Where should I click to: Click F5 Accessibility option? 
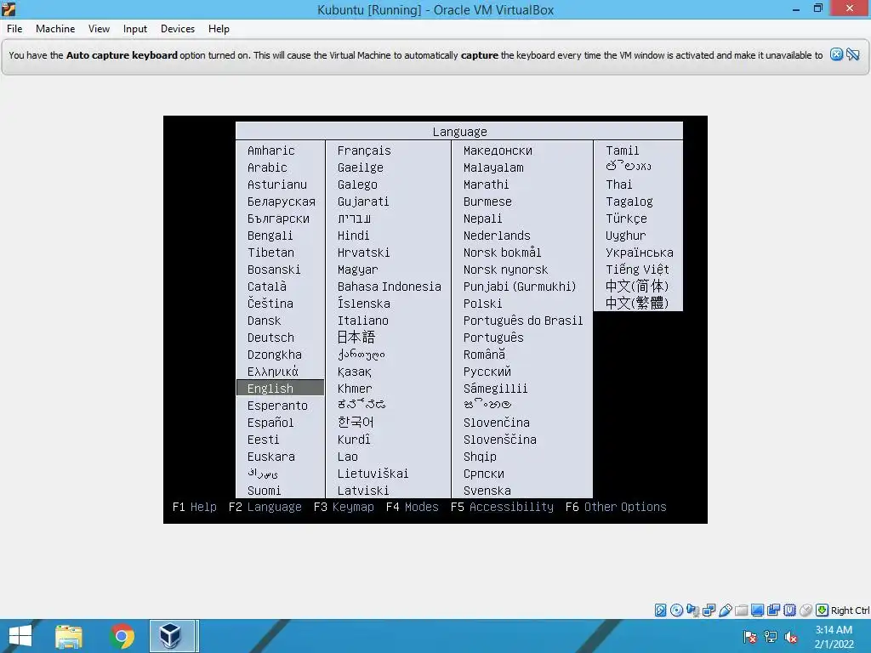[x=502, y=507]
